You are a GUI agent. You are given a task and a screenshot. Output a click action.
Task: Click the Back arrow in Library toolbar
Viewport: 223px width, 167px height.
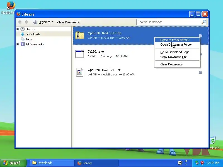click(x=20, y=22)
